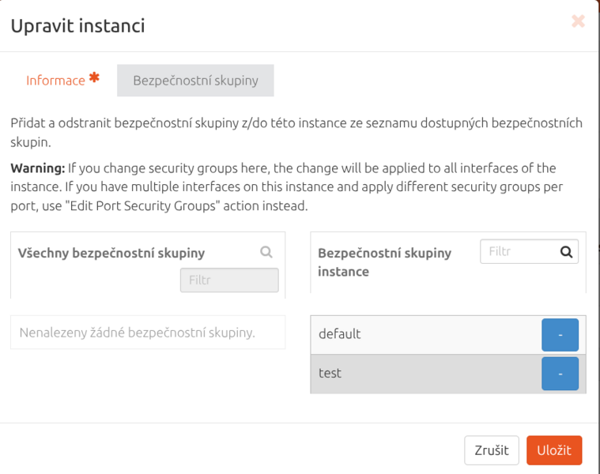Focus the Filtr field for instance groups
This screenshot has width=600, height=474.
pyautogui.click(x=519, y=252)
